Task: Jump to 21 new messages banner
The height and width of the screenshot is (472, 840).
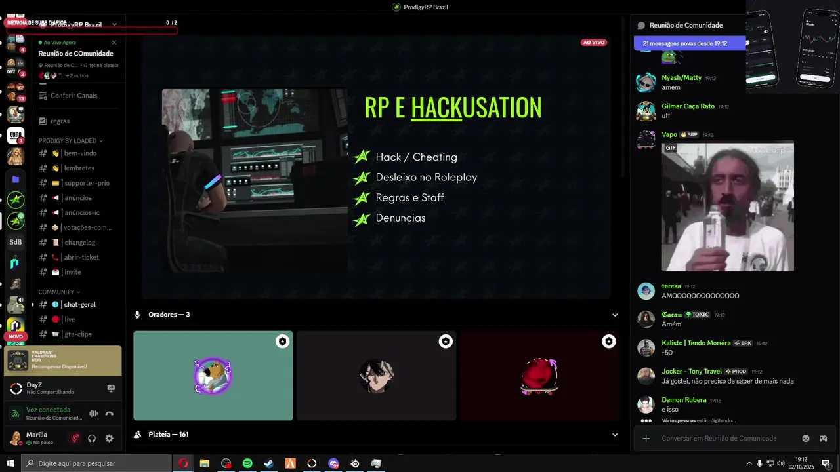Action: point(690,43)
